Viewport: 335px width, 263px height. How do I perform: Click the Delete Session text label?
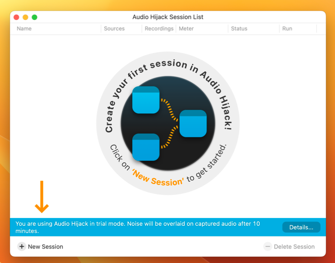(294, 247)
